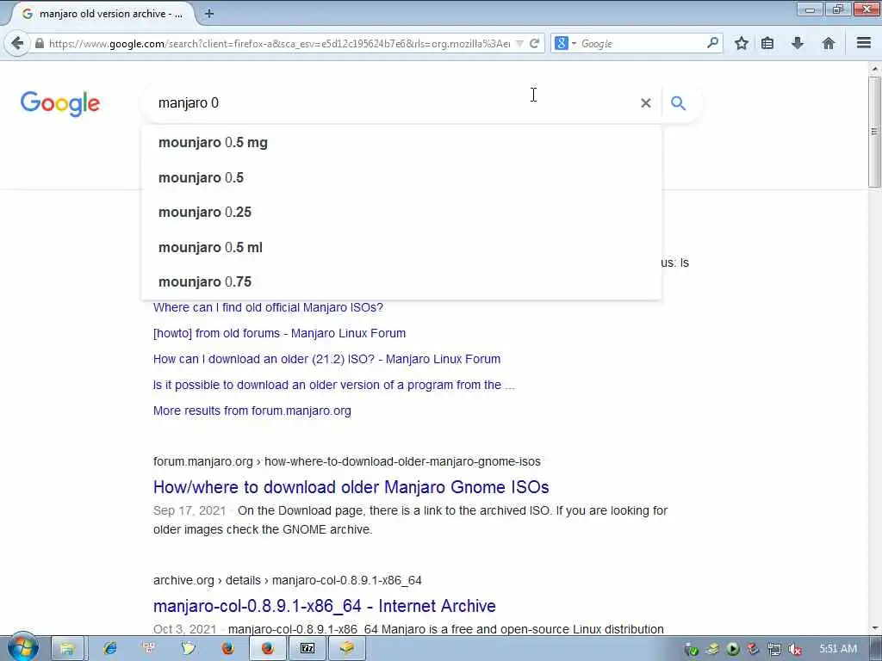Click the scrollbar down arrow
Screen dimensions: 882x661
pyautogui.click(x=875, y=628)
